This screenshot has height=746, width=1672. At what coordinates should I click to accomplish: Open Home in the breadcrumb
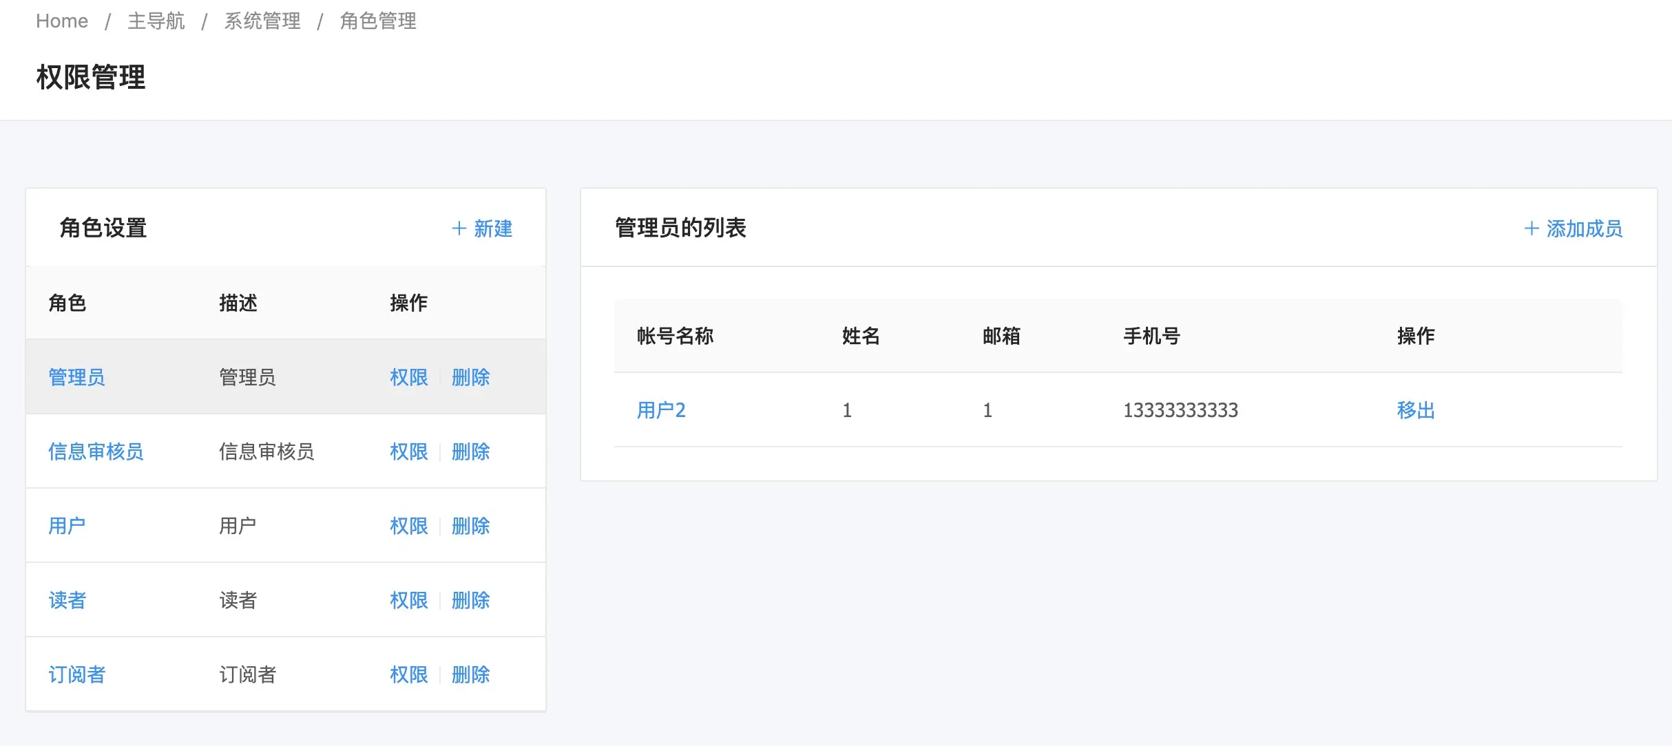[x=62, y=21]
